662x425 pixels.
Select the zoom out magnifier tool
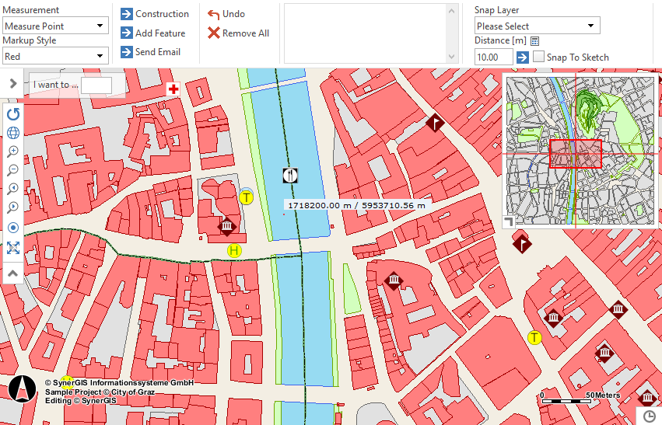tap(12, 170)
